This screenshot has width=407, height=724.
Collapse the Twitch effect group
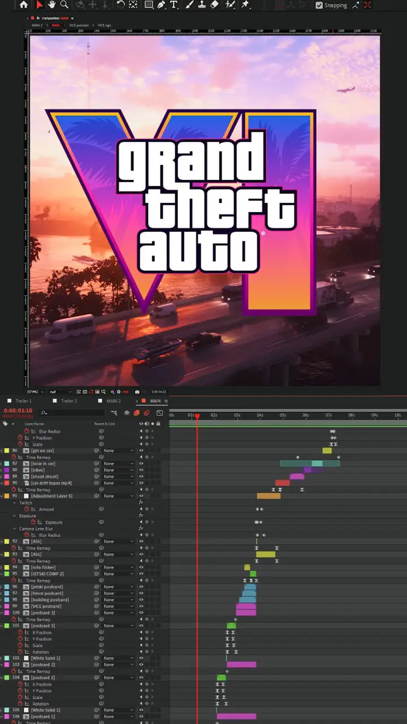click(x=15, y=503)
